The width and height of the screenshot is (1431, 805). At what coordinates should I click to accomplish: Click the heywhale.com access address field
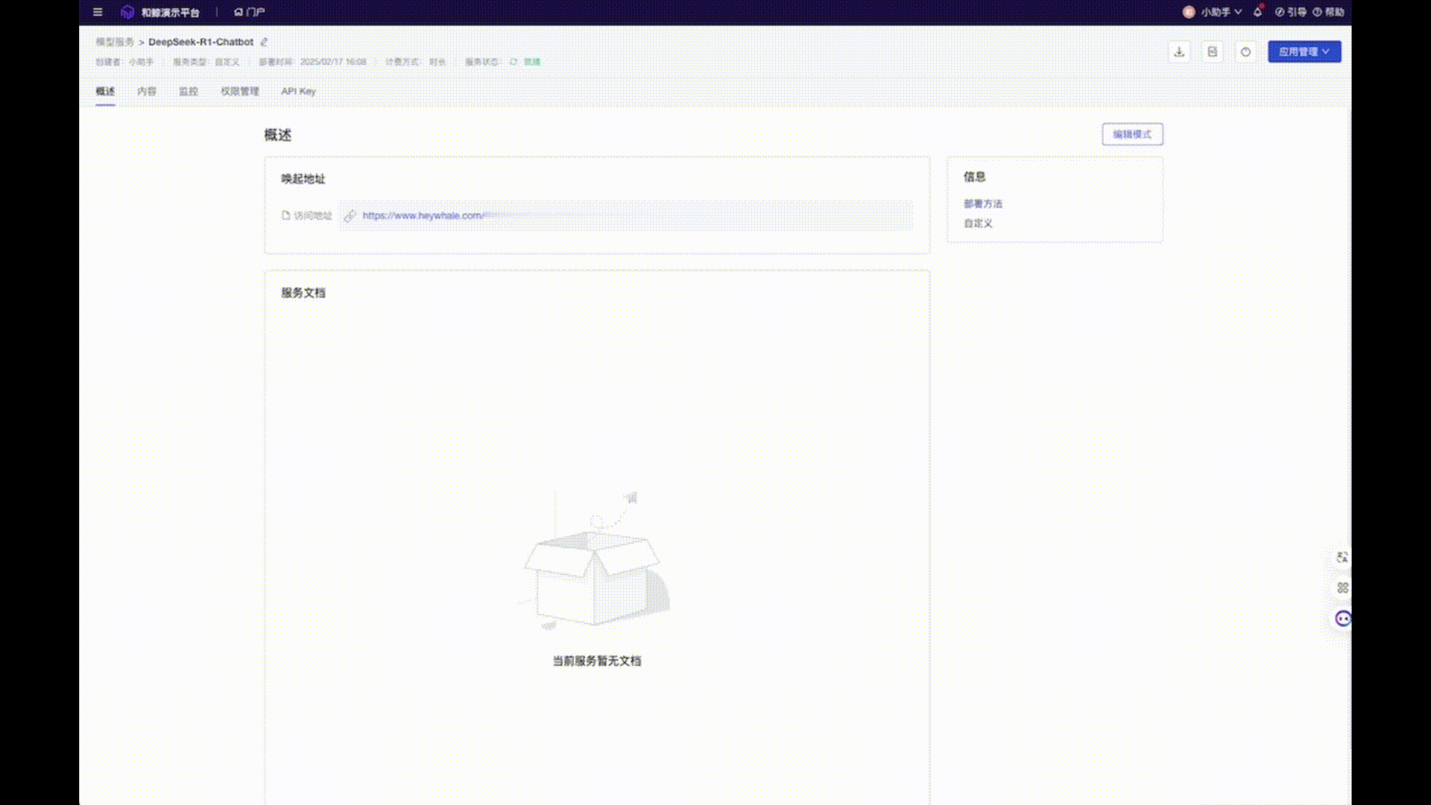(626, 215)
